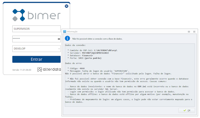Open the DEVELOP database dropdown
The width and height of the screenshot is (200, 118).
click(37, 48)
